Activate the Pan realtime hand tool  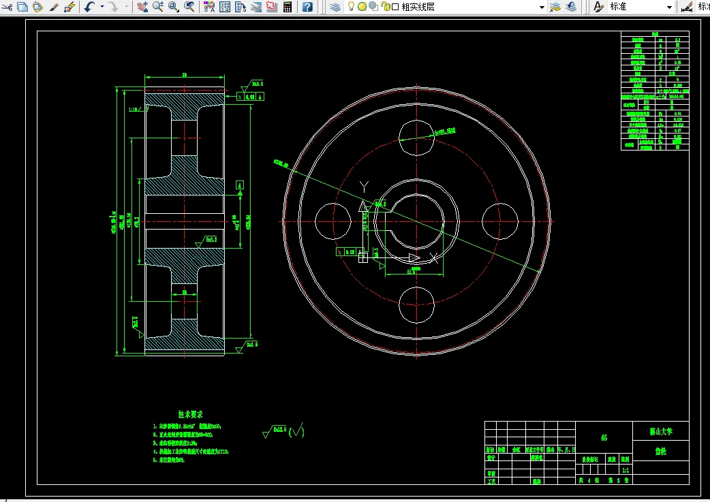142,7
